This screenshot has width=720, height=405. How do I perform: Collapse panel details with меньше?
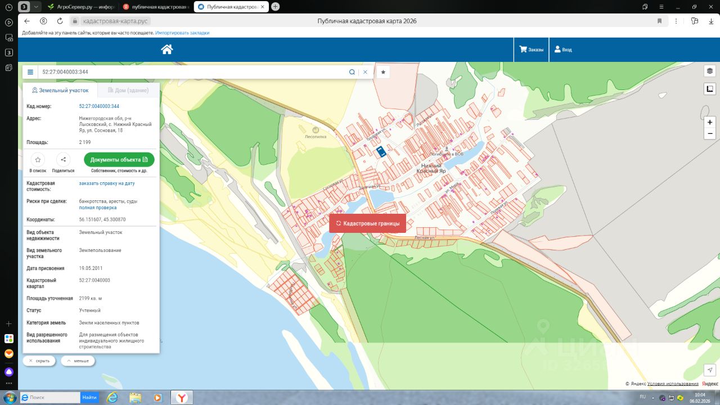(x=78, y=361)
